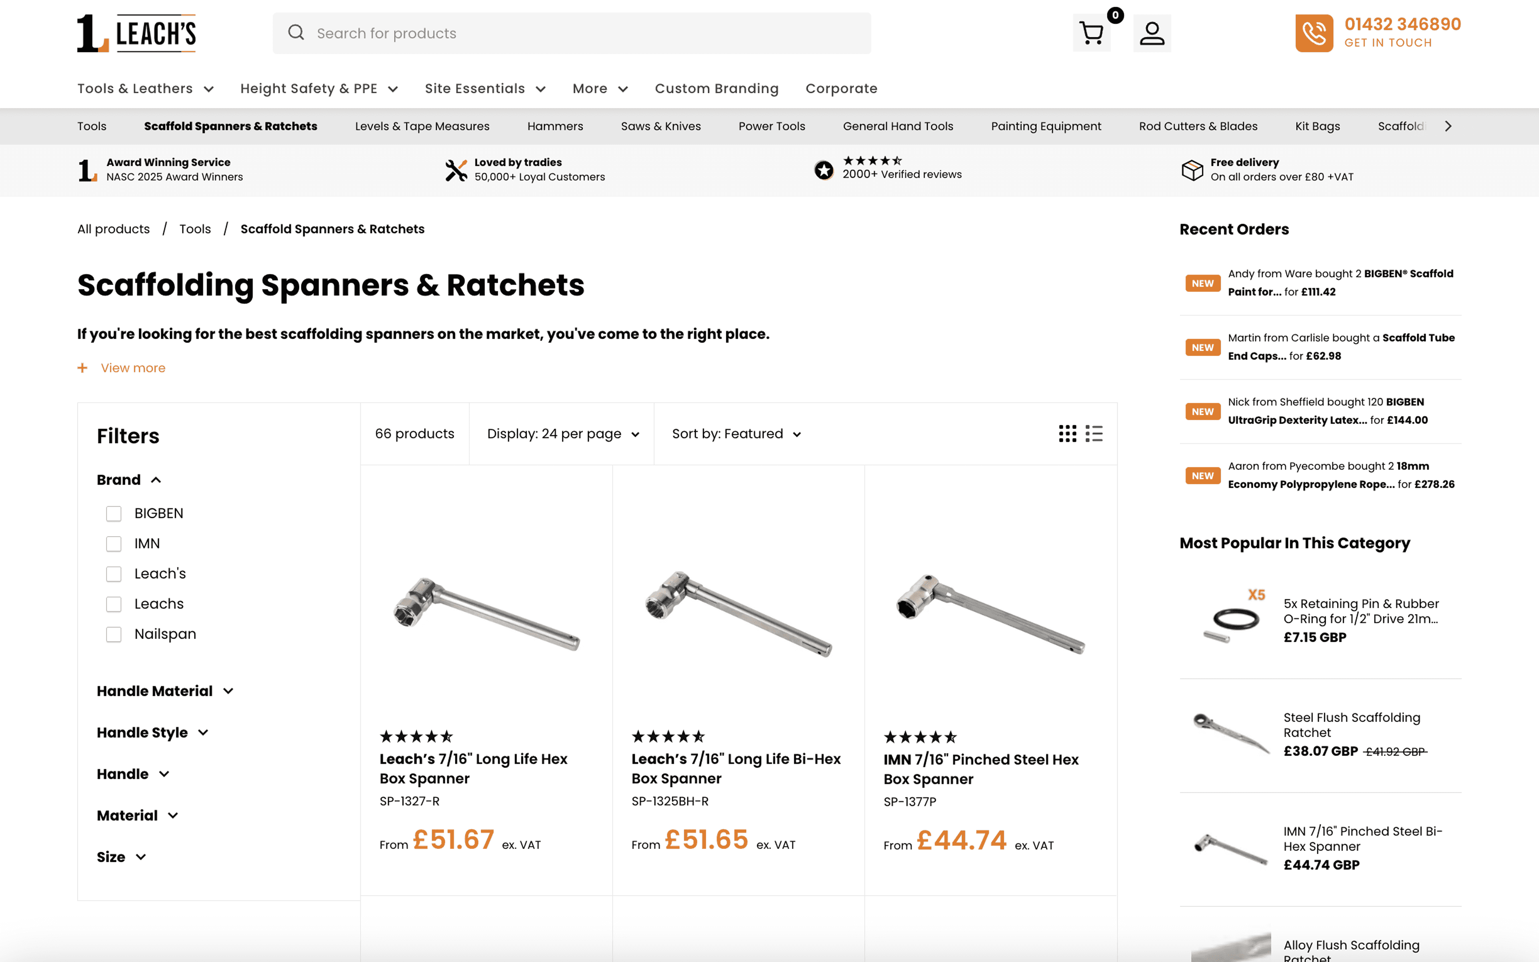Image resolution: width=1539 pixels, height=962 pixels.
Task: Click the orange phone call icon
Action: [x=1314, y=33]
